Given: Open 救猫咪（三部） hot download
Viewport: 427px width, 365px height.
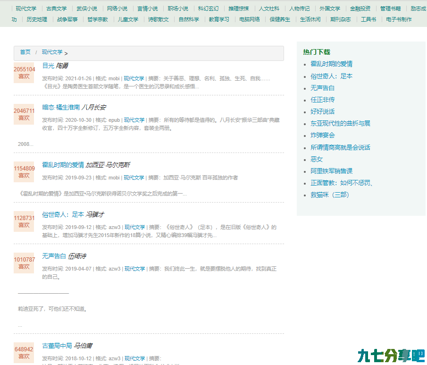Looking at the screenshot, I should click(329, 195).
